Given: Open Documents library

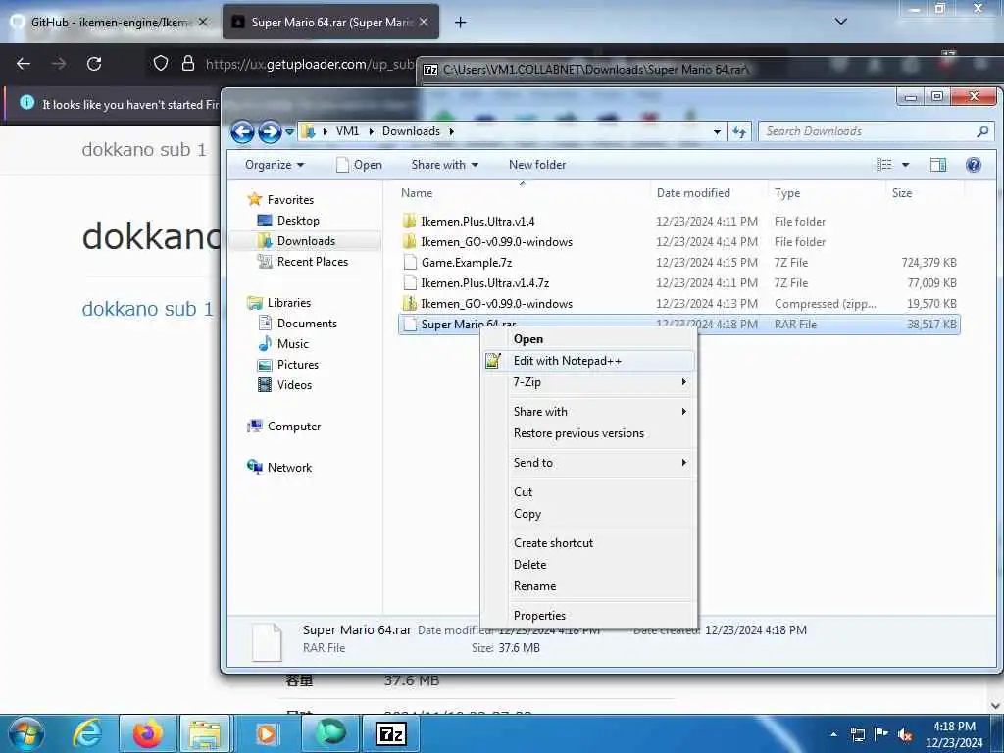Looking at the screenshot, I should click(307, 324).
